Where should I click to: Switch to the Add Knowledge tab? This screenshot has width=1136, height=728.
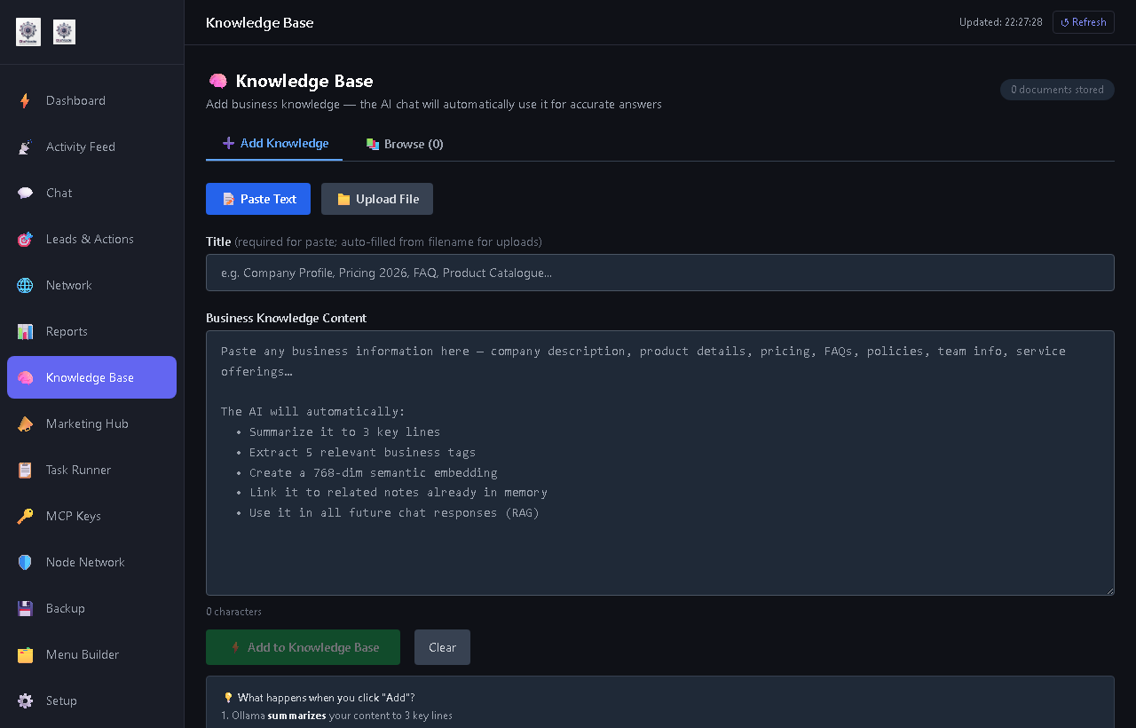click(274, 142)
